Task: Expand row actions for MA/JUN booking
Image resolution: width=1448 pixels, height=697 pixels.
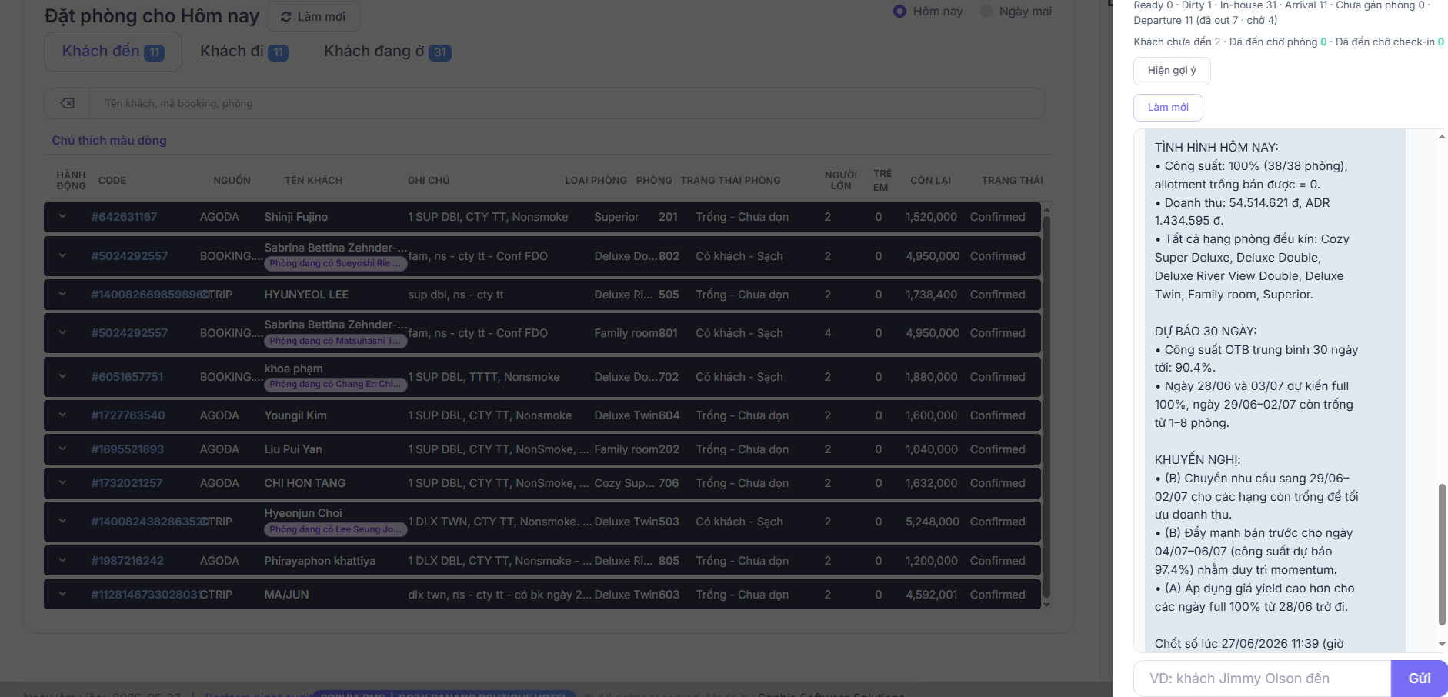Action: pyautogui.click(x=62, y=595)
